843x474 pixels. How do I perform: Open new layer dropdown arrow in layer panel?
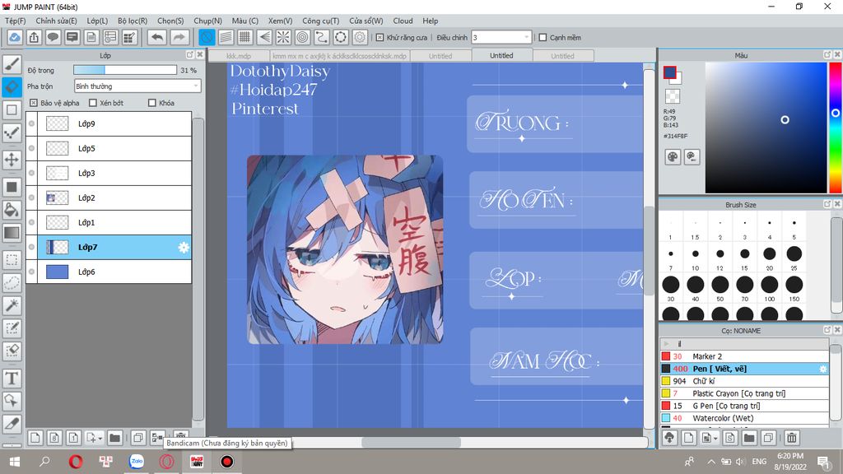click(100, 439)
